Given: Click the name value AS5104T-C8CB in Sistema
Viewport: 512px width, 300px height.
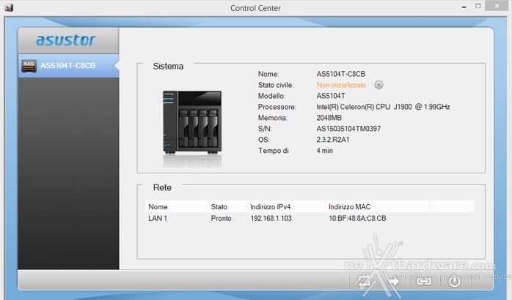Looking at the screenshot, I should [340, 74].
